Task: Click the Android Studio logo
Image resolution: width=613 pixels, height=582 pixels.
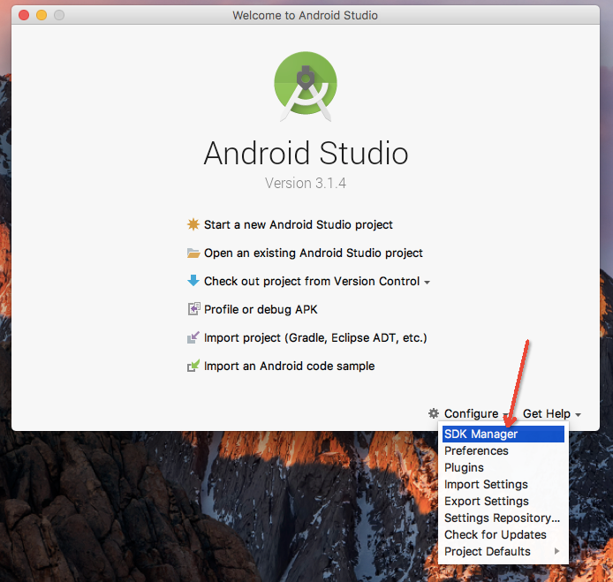Action: (x=306, y=87)
